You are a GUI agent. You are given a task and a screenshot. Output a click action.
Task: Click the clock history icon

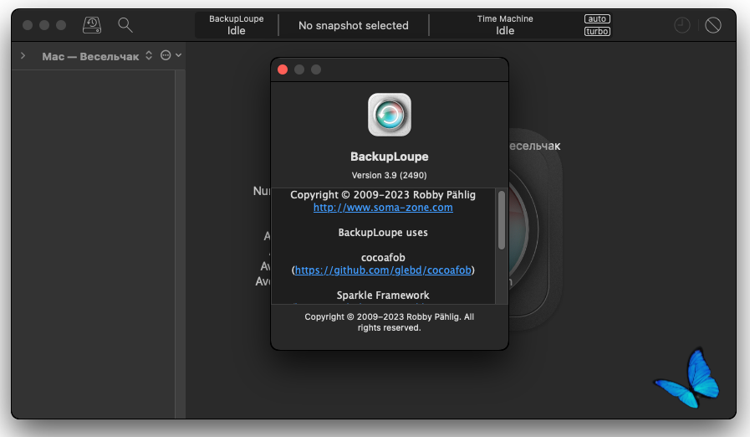(x=682, y=25)
